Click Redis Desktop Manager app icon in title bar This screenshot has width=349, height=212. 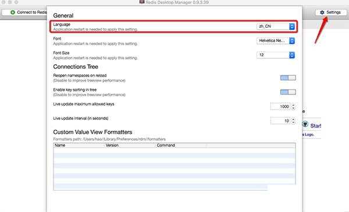tap(142, 2)
